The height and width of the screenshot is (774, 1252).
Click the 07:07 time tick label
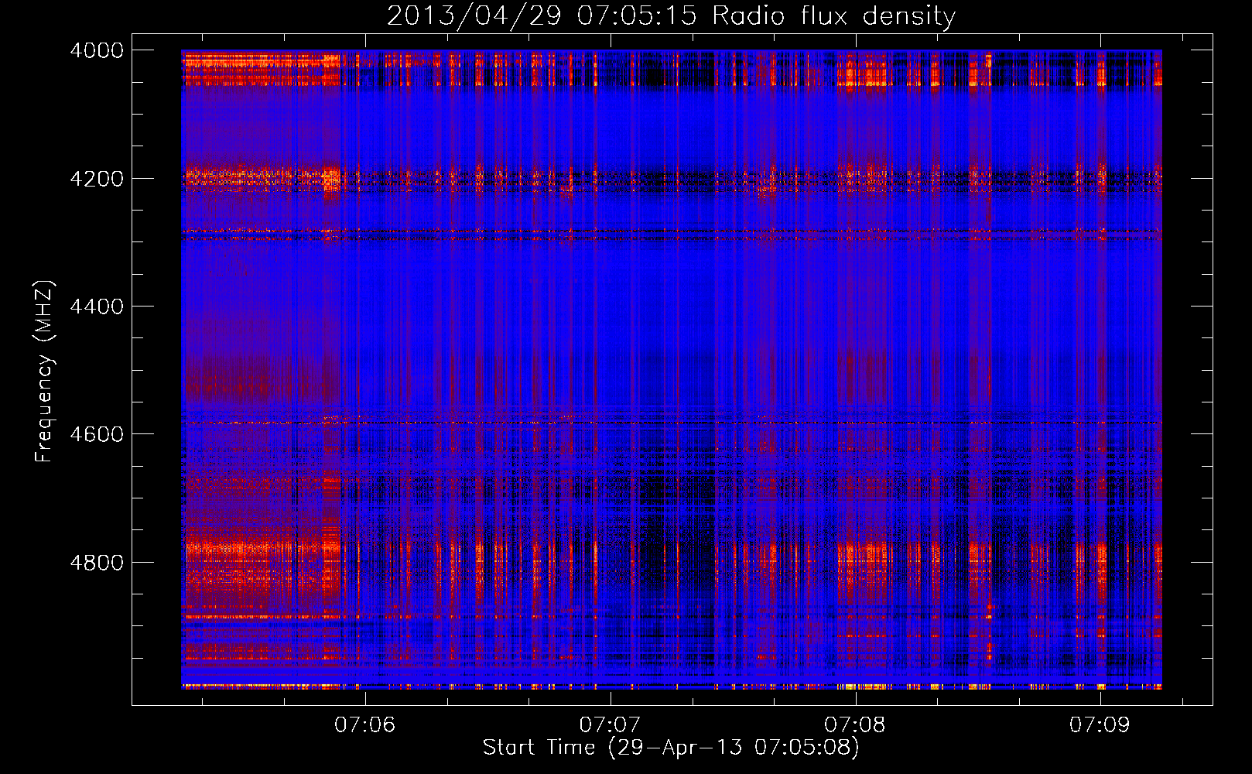[x=610, y=724]
